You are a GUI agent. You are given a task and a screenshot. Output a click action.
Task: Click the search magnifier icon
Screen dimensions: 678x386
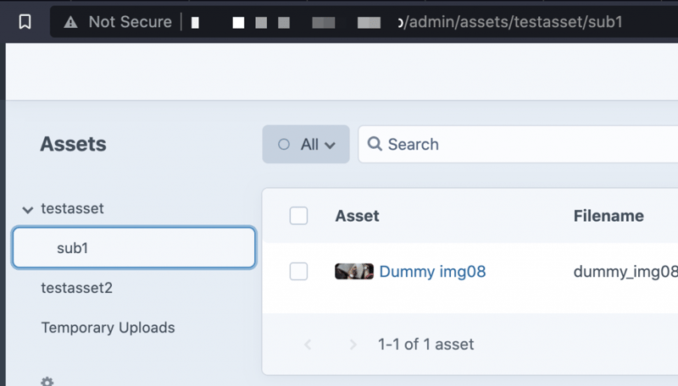click(x=375, y=144)
